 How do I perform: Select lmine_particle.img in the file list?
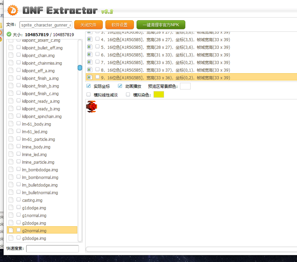pos(38,162)
